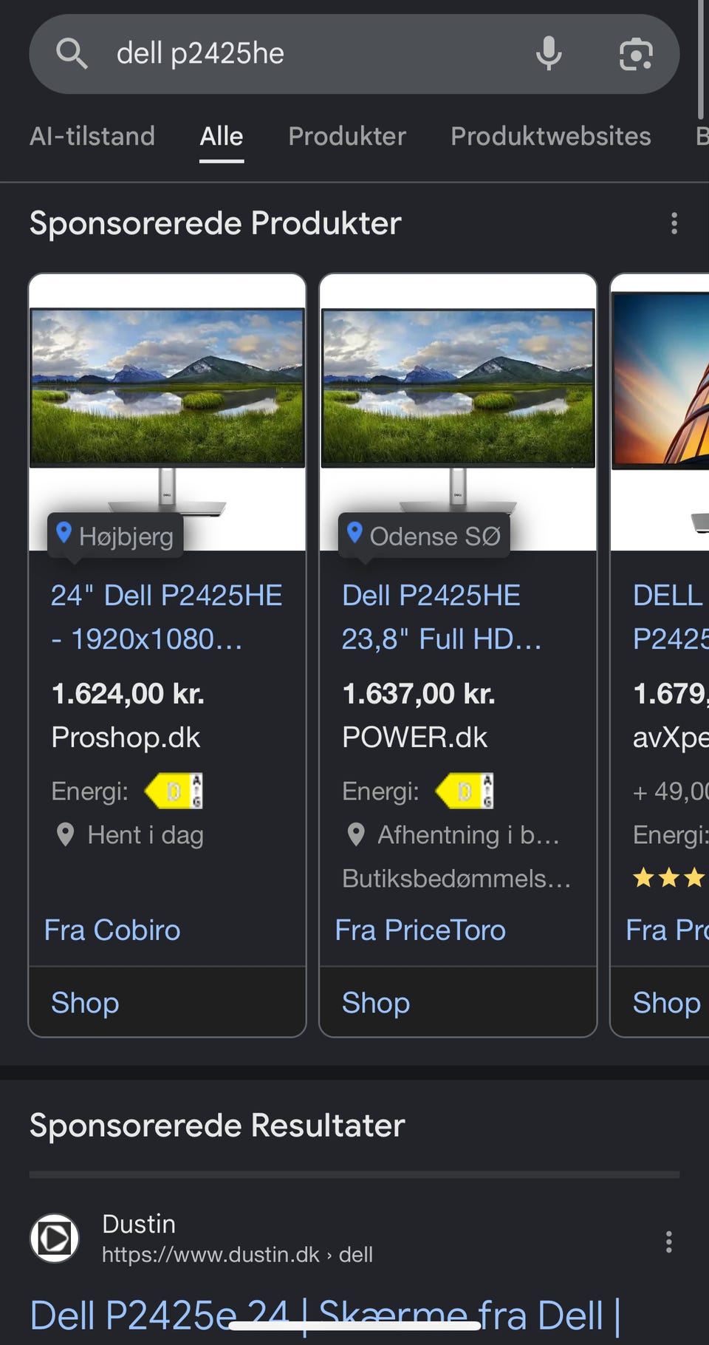Start voice search with microphone icon
The height and width of the screenshot is (1345, 709).
549,54
